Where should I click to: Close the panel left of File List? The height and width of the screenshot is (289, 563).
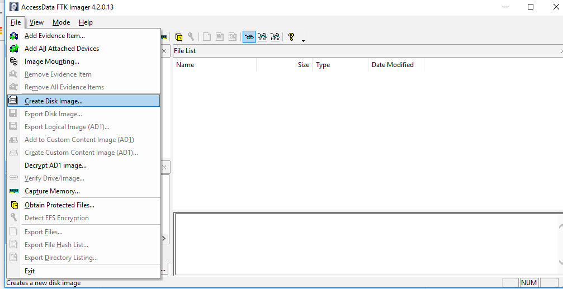click(164, 51)
